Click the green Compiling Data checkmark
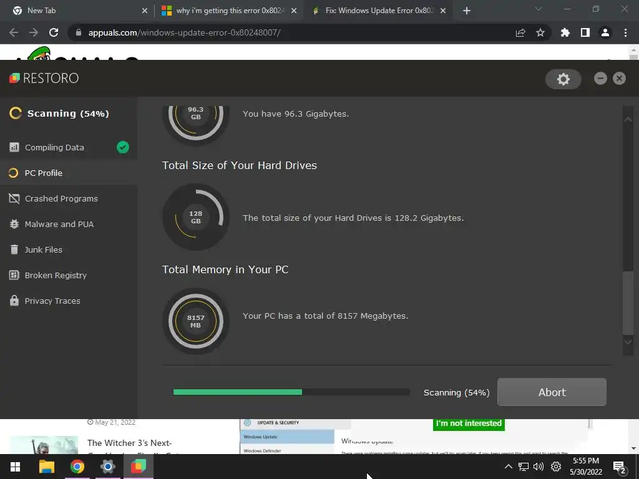 (123, 147)
